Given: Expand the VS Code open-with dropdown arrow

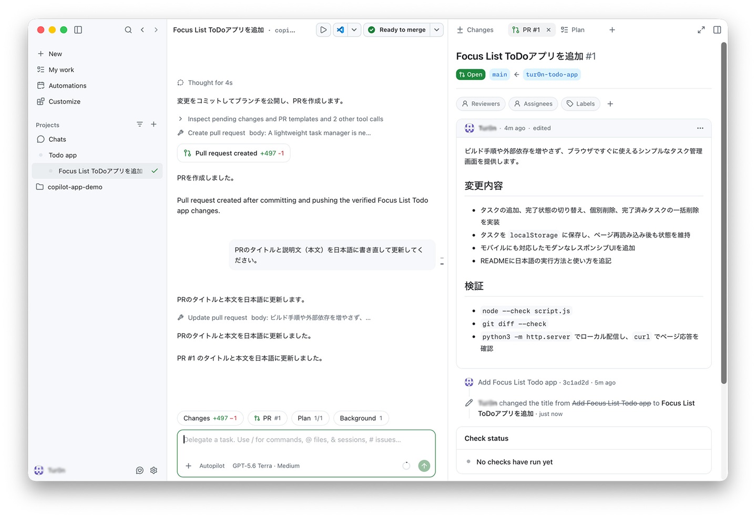Looking at the screenshot, I should [x=354, y=30].
